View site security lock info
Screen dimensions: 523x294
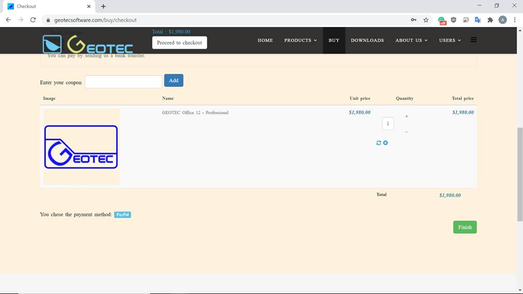click(x=48, y=20)
